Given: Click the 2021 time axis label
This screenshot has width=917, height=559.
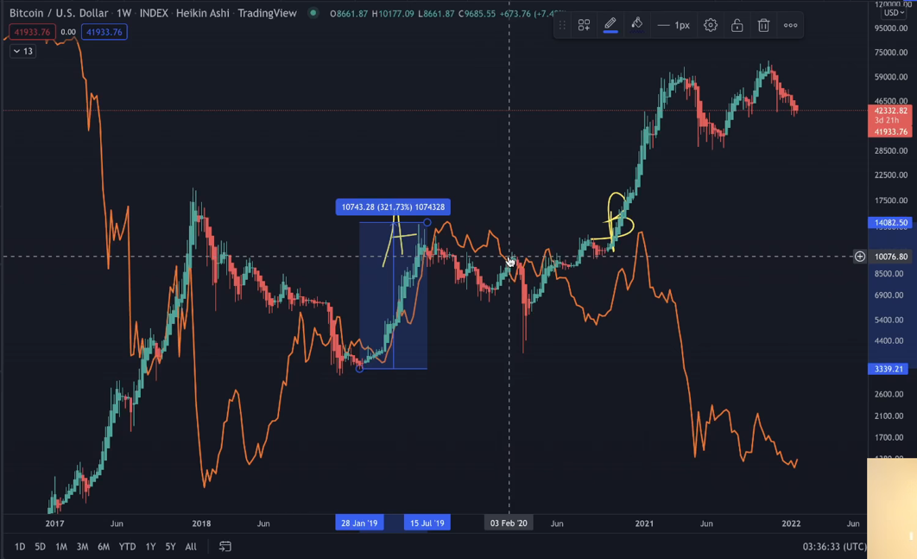Looking at the screenshot, I should pos(644,524).
